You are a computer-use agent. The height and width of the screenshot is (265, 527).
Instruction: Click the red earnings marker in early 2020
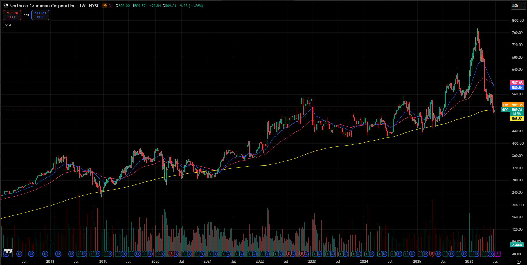pyautogui.click(x=171, y=254)
